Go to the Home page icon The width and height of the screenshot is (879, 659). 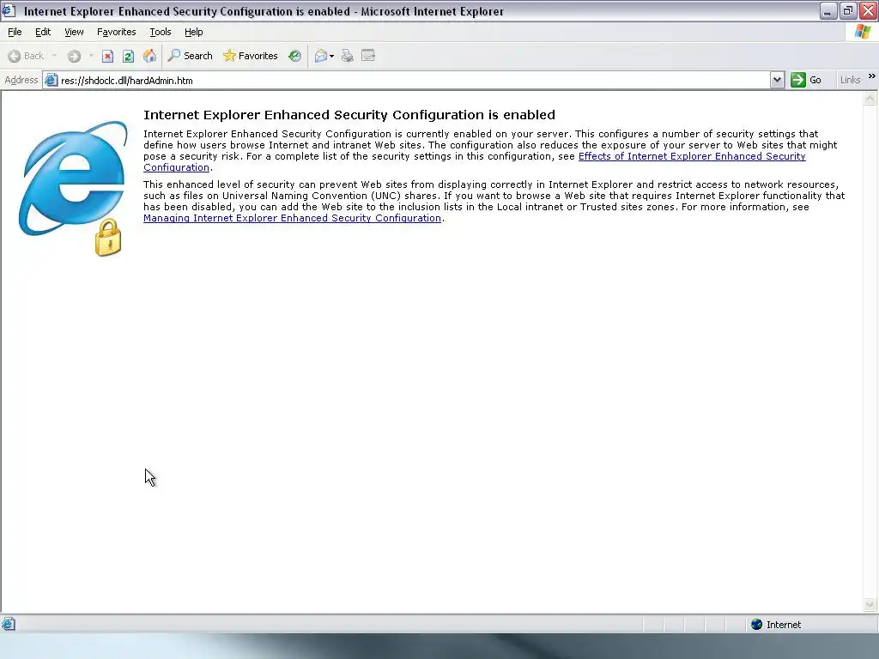[149, 56]
